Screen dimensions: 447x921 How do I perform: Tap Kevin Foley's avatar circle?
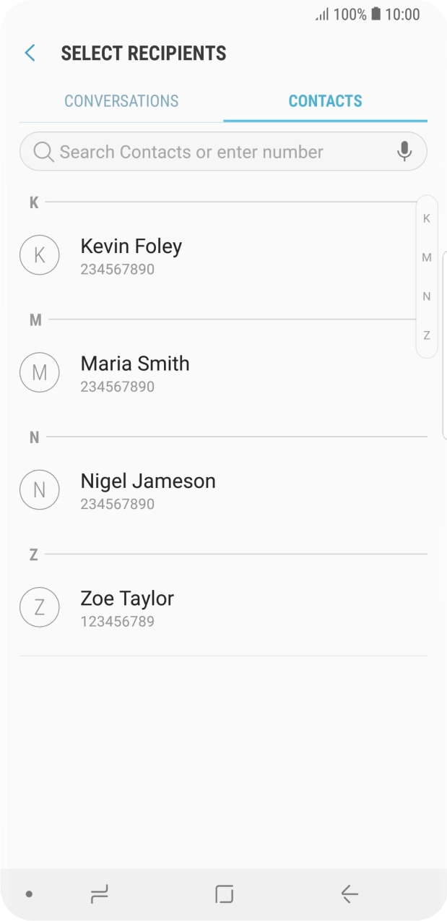(x=40, y=254)
